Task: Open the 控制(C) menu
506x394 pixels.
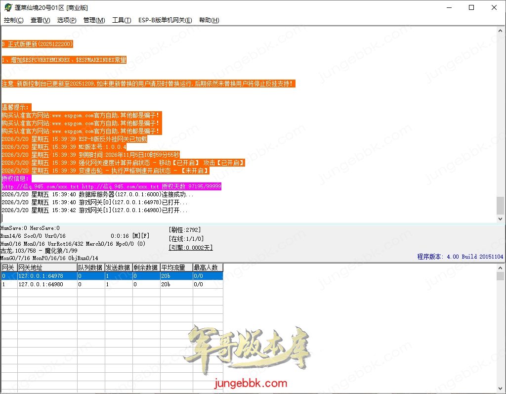Action: [13, 20]
